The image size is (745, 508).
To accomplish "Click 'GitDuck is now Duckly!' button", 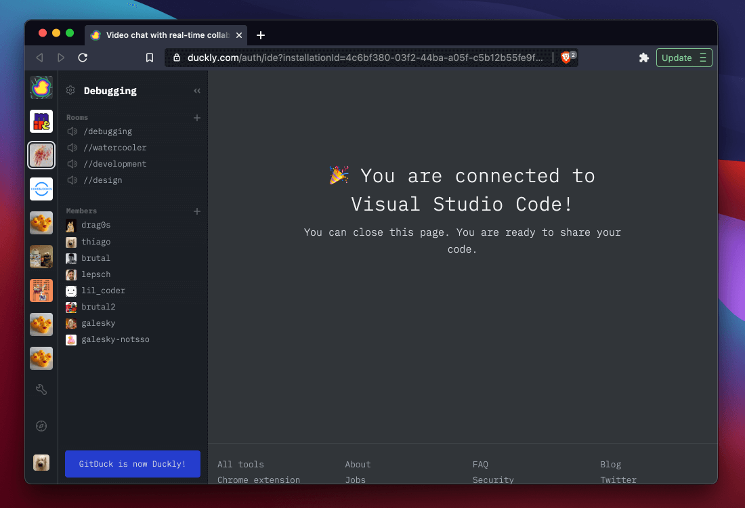I will point(133,464).
